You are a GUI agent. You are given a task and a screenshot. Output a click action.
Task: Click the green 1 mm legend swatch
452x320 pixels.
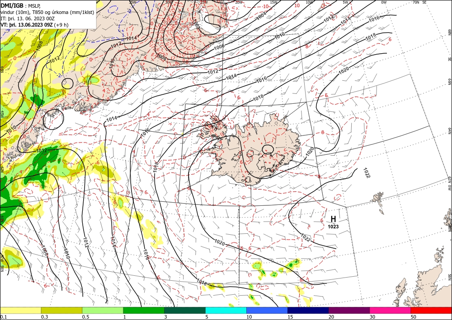[144, 310]
